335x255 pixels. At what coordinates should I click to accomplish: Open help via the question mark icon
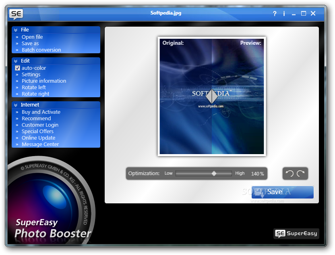click(x=275, y=14)
